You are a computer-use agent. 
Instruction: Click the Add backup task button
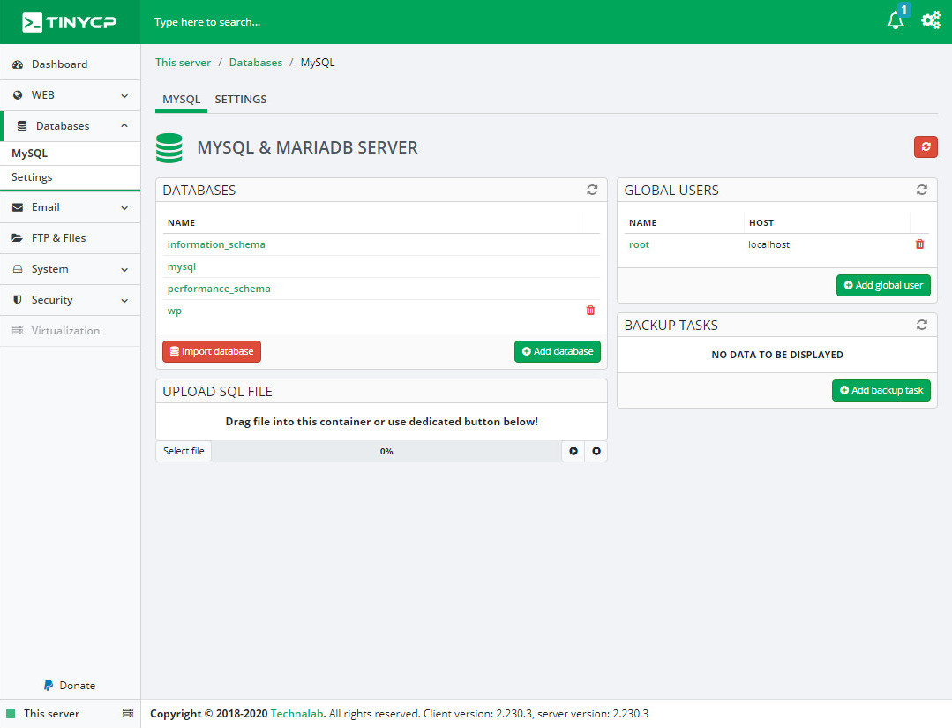[881, 390]
